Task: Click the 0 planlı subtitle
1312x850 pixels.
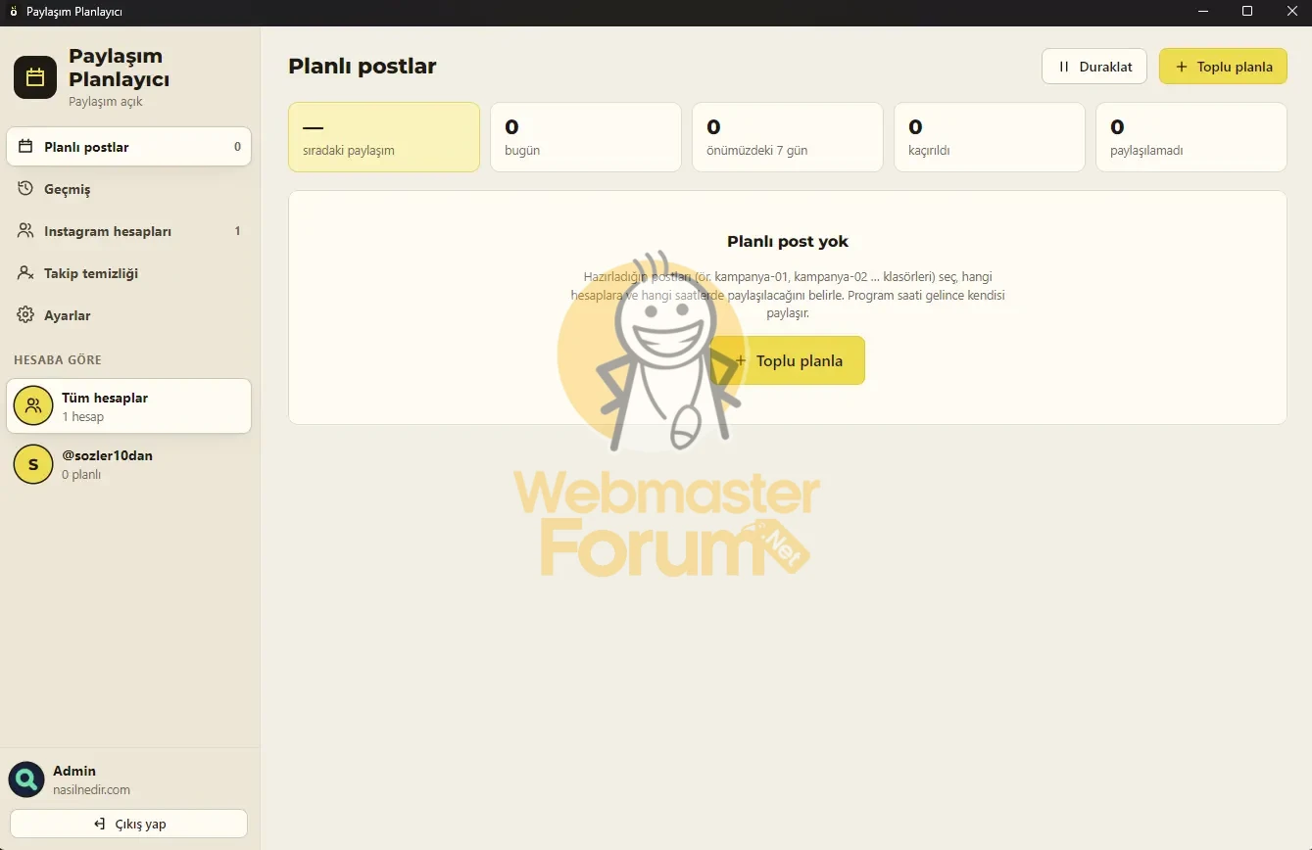Action: tap(81, 475)
